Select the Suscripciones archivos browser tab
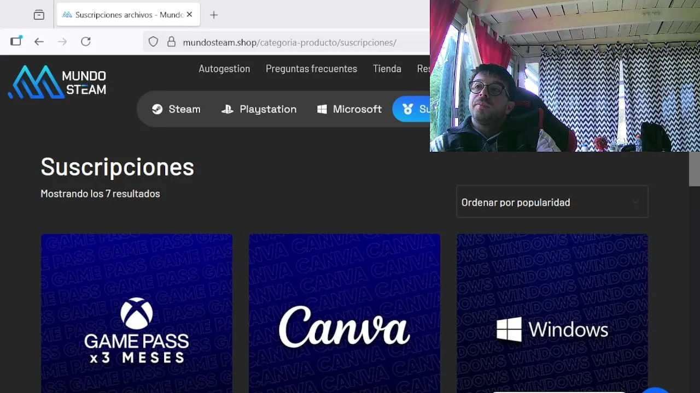Viewport: 700px width, 393px height. [129, 15]
